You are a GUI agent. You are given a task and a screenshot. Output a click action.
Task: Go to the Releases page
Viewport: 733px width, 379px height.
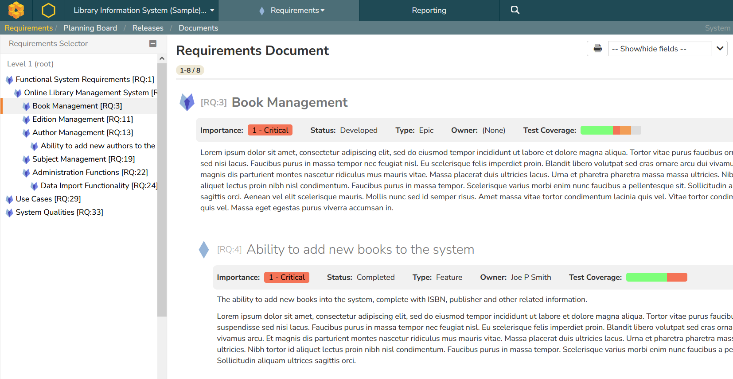pyautogui.click(x=148, y=28)
